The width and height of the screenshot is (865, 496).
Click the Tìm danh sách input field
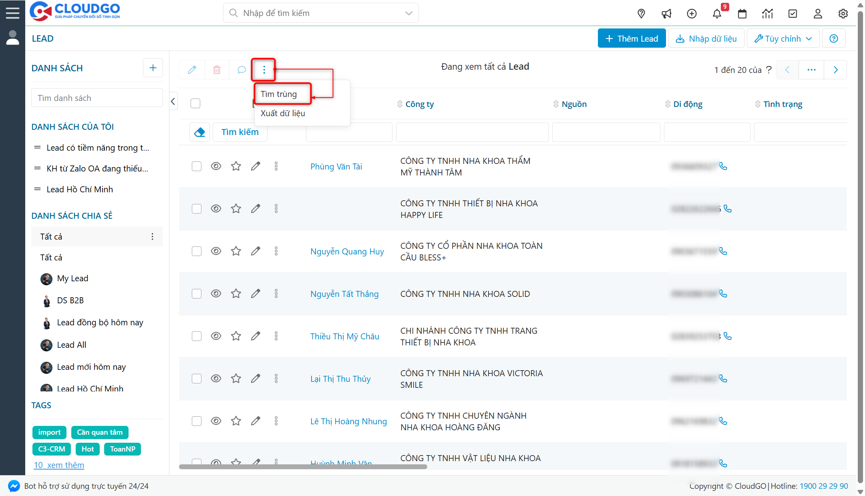[x=97, y=98]
